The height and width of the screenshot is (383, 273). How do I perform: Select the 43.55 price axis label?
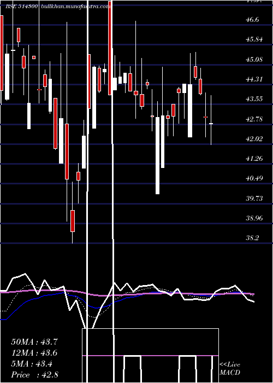[x=254, y=99]
